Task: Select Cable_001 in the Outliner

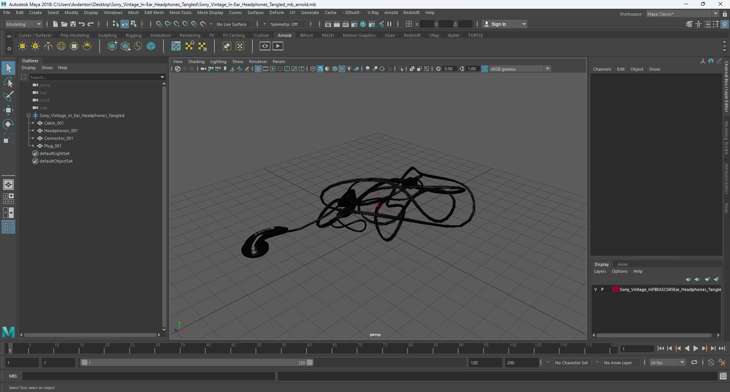Action: (54, 123)
